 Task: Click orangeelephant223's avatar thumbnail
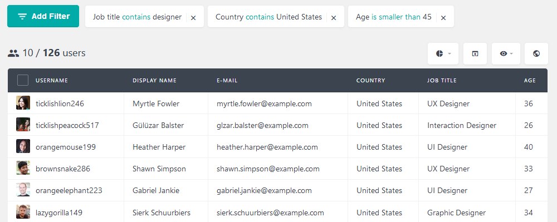pyautogui.click(x=23, y=189)
